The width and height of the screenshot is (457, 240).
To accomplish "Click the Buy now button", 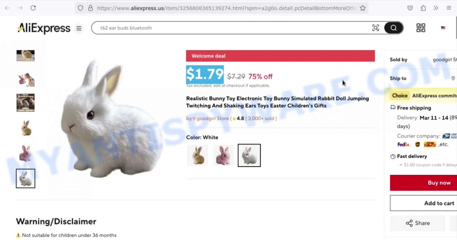I will 424,183.
